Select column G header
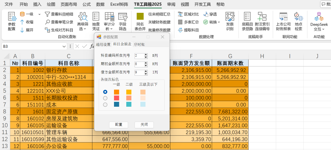This screenshot has width=331, height=150. coord(230,56)
